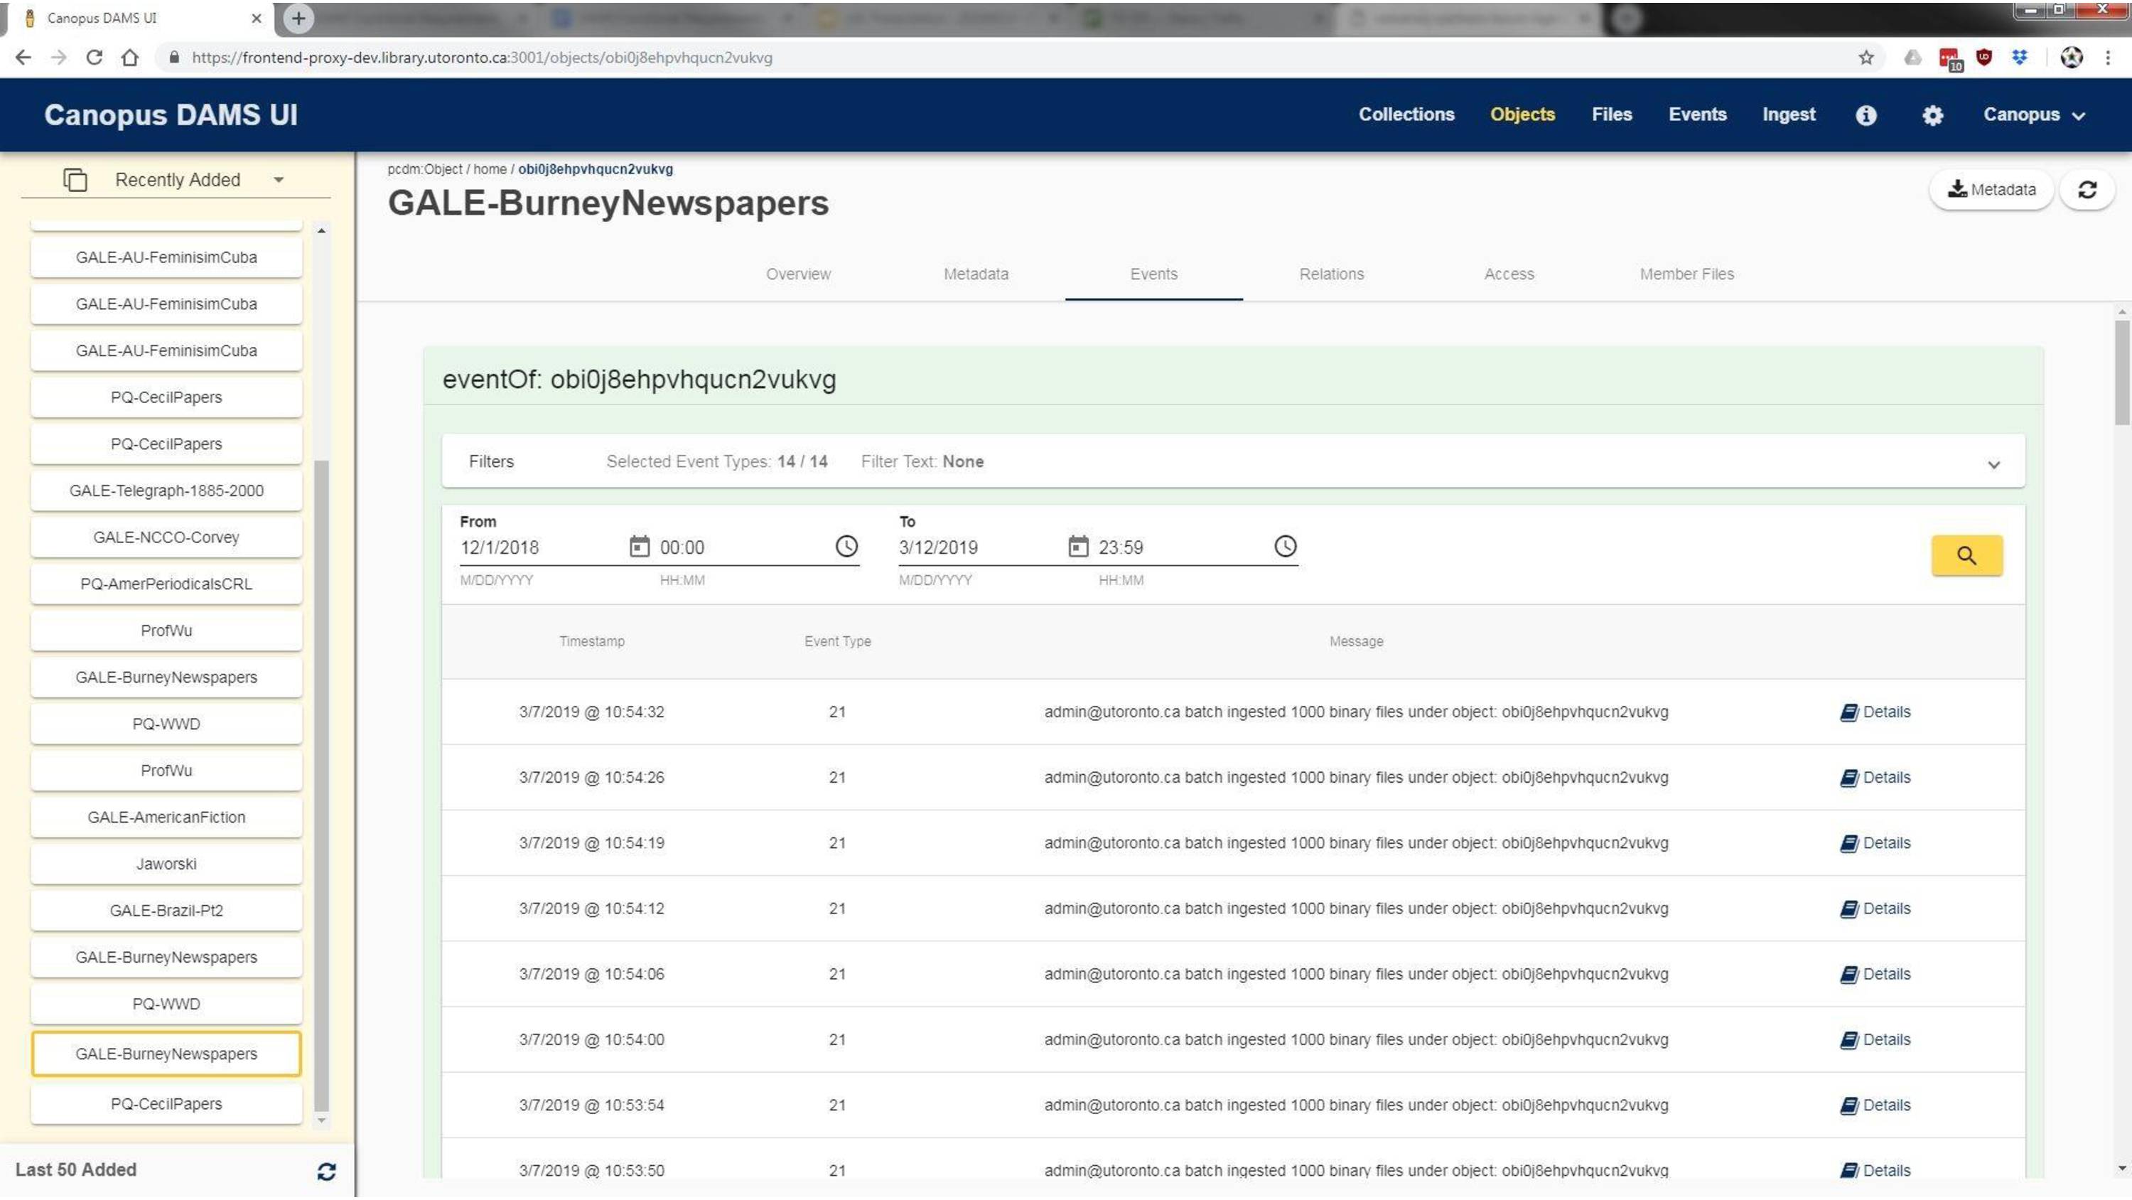
Task: Click the copy icon beside Recently Added
Action: [75, 180]
